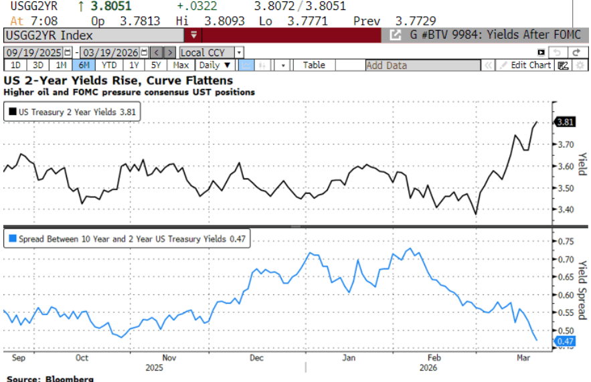The height and width of the screenshot is (382, 591).
Task: Open the start date calendar picker
Action: pos(68,52)
